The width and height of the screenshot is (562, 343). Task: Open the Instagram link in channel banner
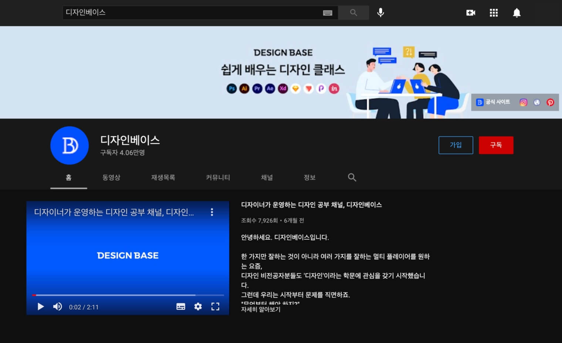(x=523, y=102)
